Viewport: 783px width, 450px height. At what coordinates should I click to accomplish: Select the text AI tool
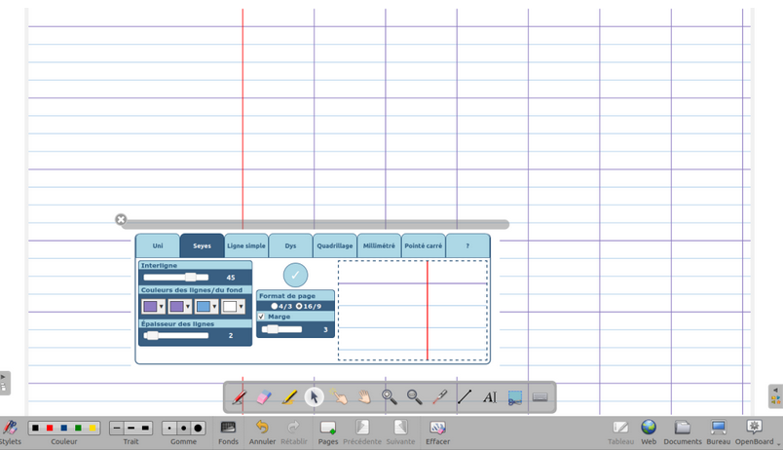pos(490,397)
